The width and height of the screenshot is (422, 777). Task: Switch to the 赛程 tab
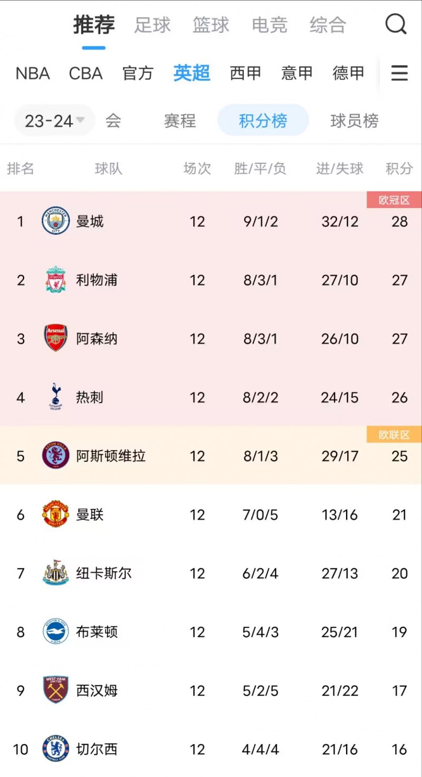point(179,120)
